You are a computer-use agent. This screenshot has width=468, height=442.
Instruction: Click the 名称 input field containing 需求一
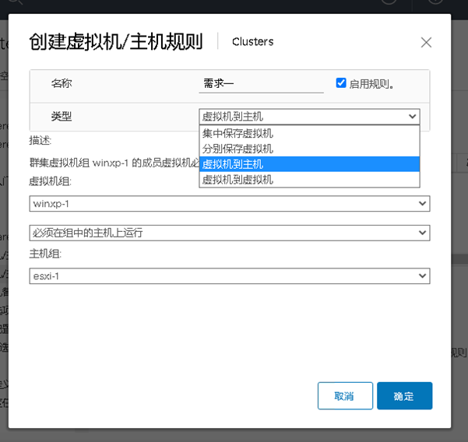pyautogui.click(x=261, y=84)
